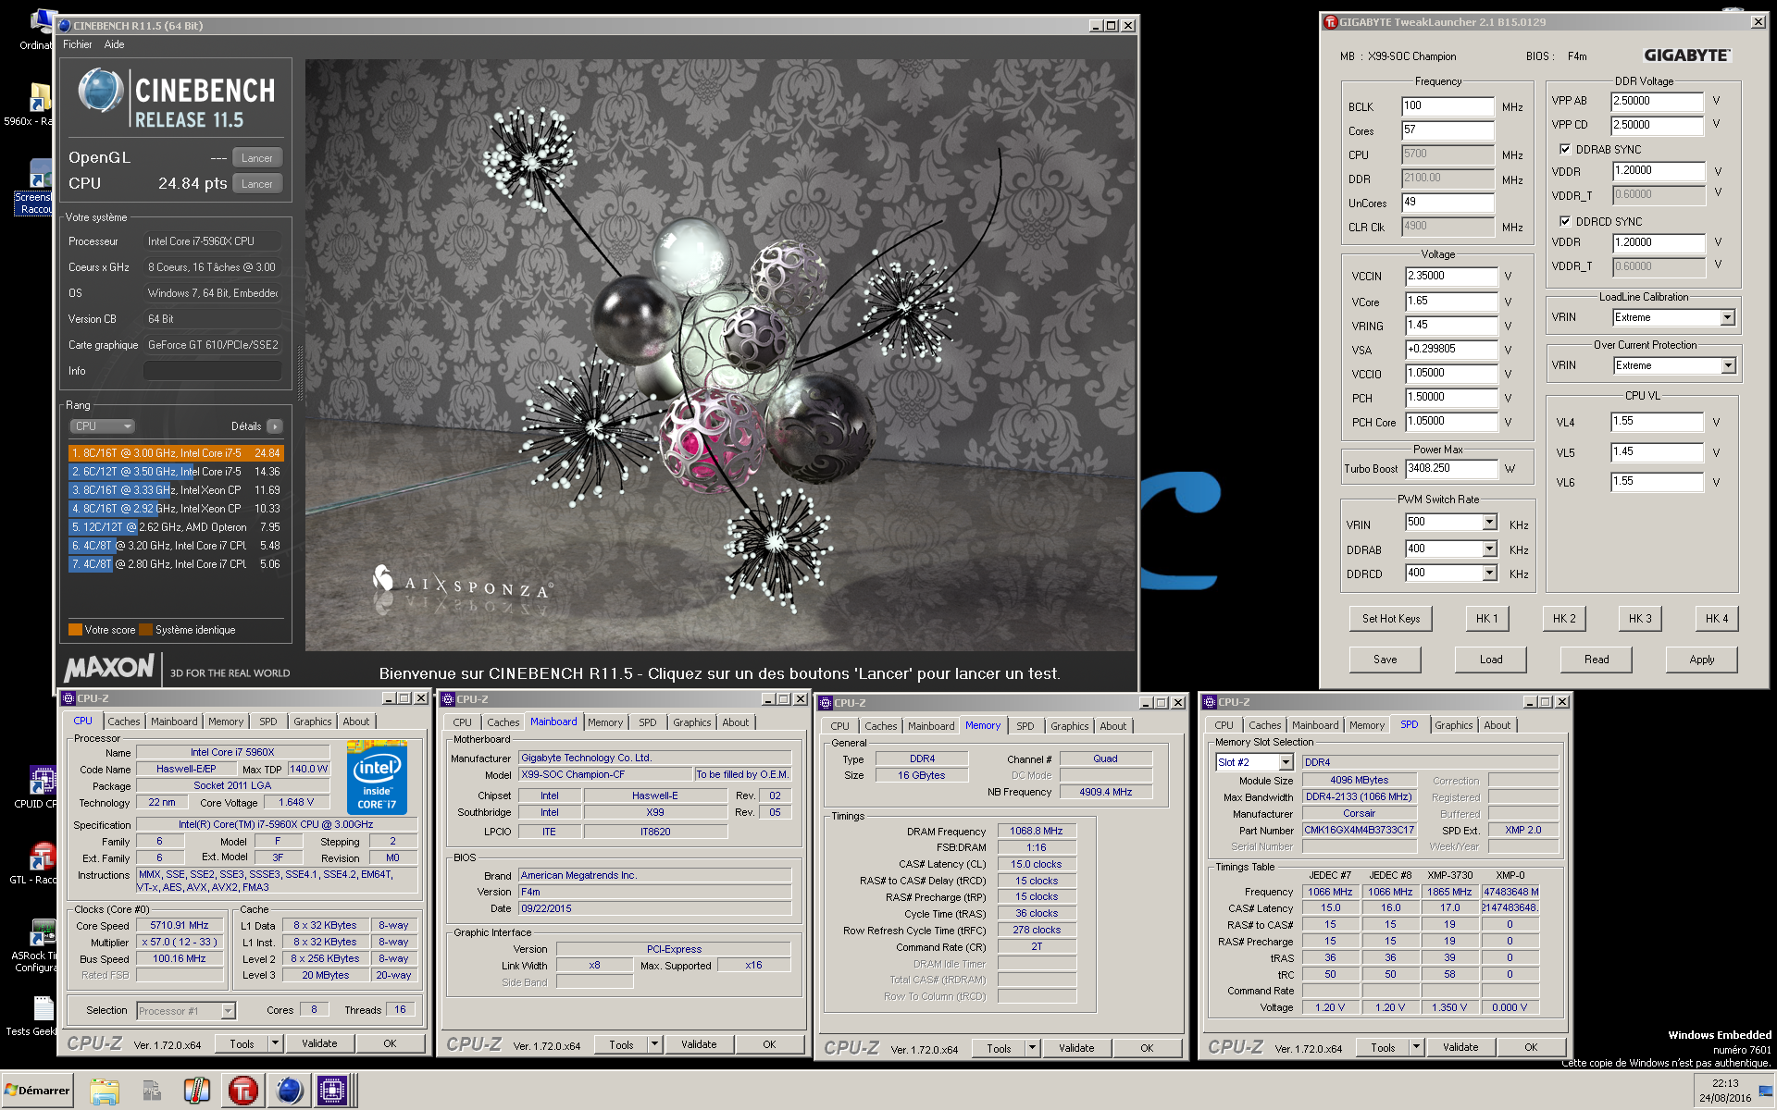Click Validate in the SPD CPU-Z window
The width and height of the screenshot is (1777, 1110).
[1460, 1047]
